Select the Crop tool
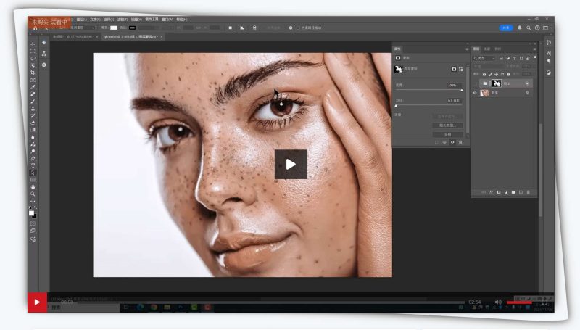580x330 pixels. [33, 73]
